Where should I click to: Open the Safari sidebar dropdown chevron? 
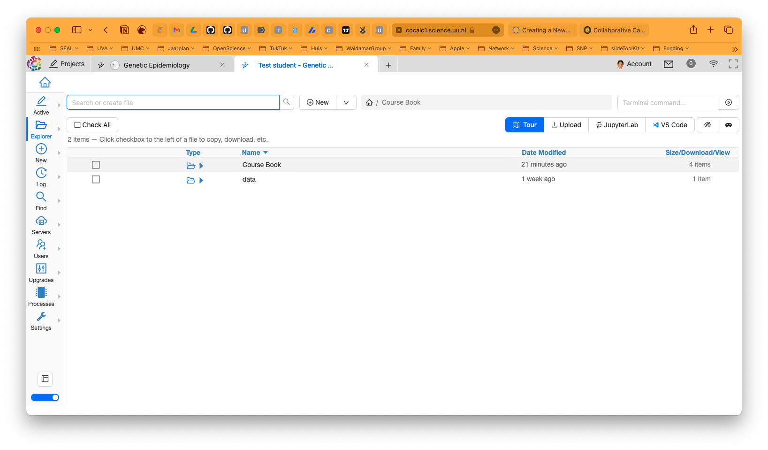coord(90,30)
